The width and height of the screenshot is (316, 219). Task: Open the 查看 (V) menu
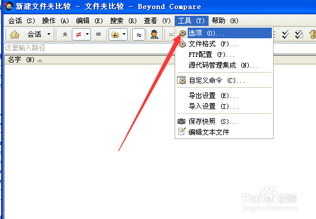157,21
